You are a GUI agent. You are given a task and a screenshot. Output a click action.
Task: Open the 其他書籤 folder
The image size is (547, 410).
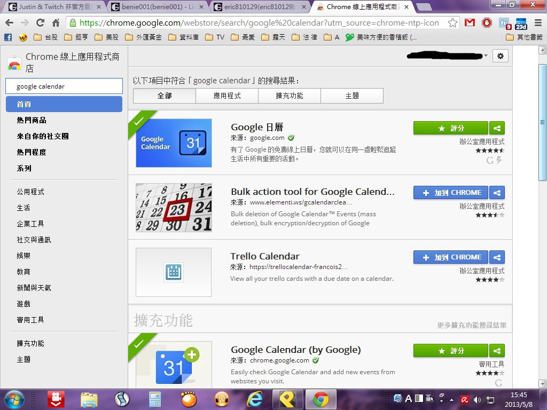(x=525, y=37)
